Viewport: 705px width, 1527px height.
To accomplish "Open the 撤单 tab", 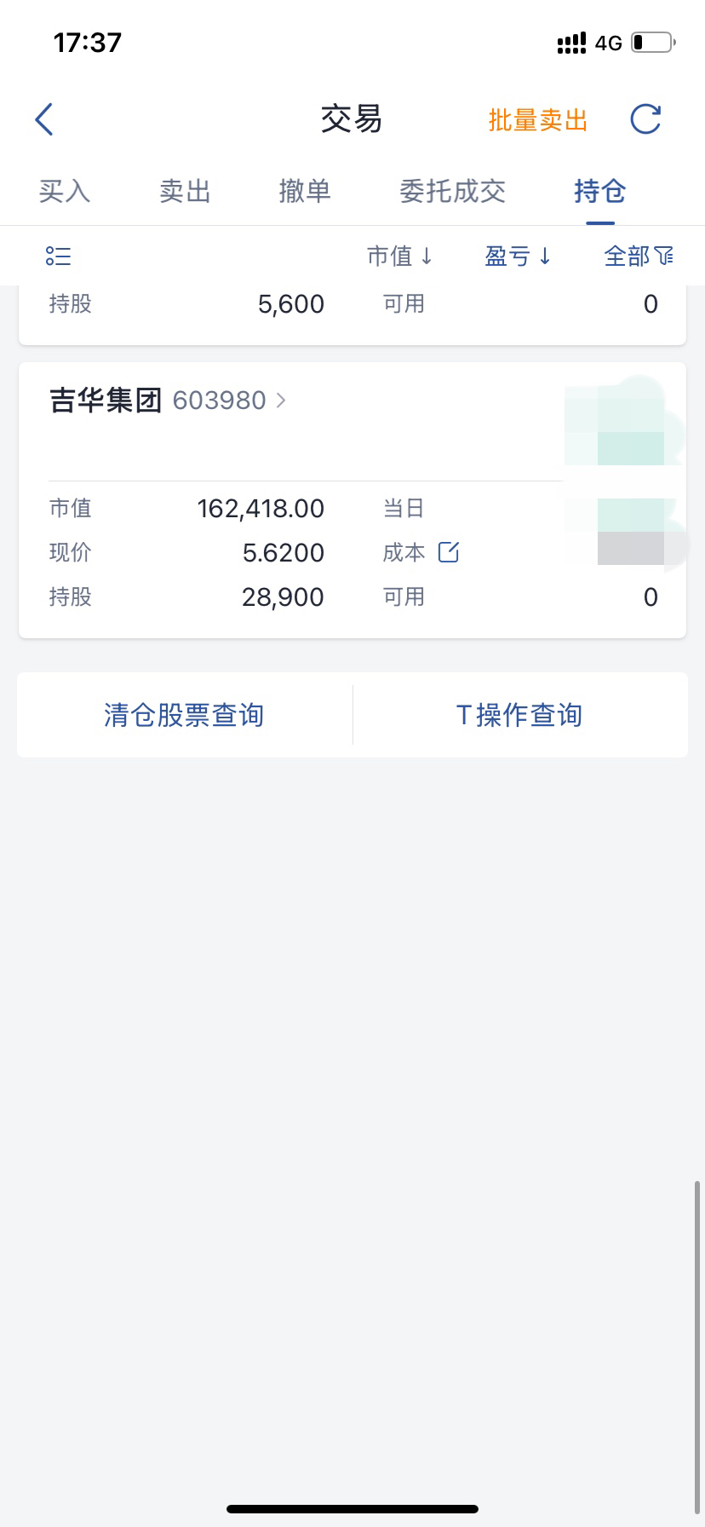I will pyautogui.click(x=305, y=191).
